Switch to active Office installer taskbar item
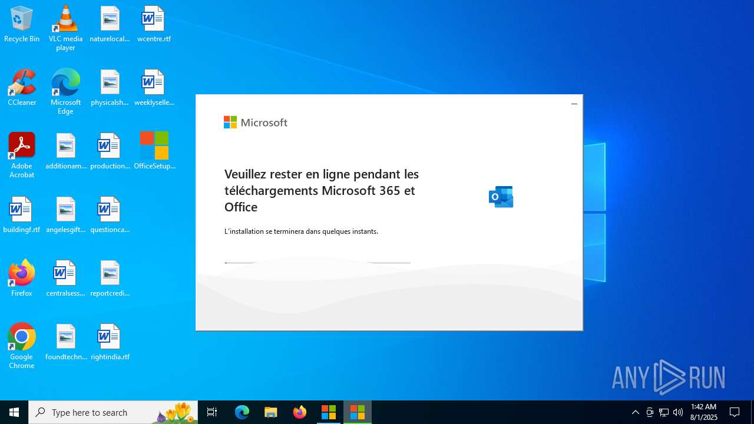 tap(358, 412)
